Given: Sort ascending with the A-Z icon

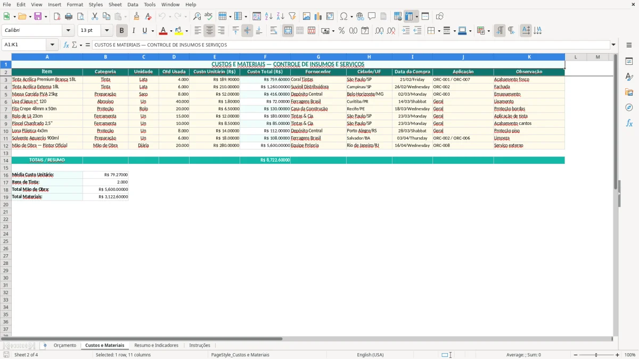Looking at the screenshot, I should [268, 16].
